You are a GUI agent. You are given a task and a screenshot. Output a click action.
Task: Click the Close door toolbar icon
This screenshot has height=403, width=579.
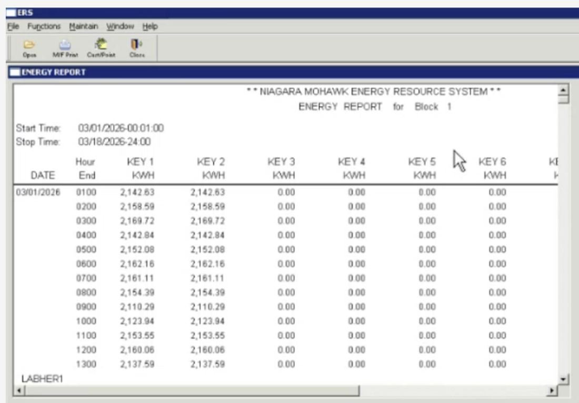(137, 44)
